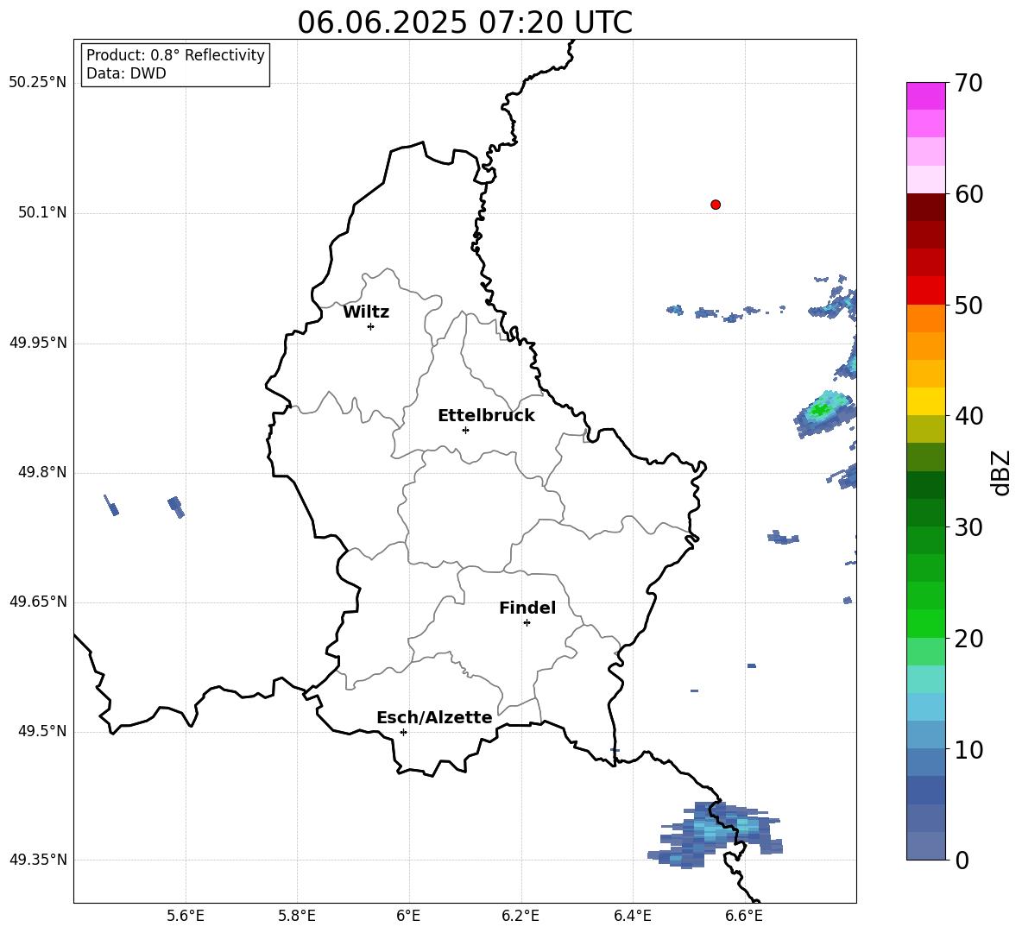Click the yellow colorbar segment above 40
This screenshot has width=1022, height=933.
pyautogui.click(x=925, y=401)
